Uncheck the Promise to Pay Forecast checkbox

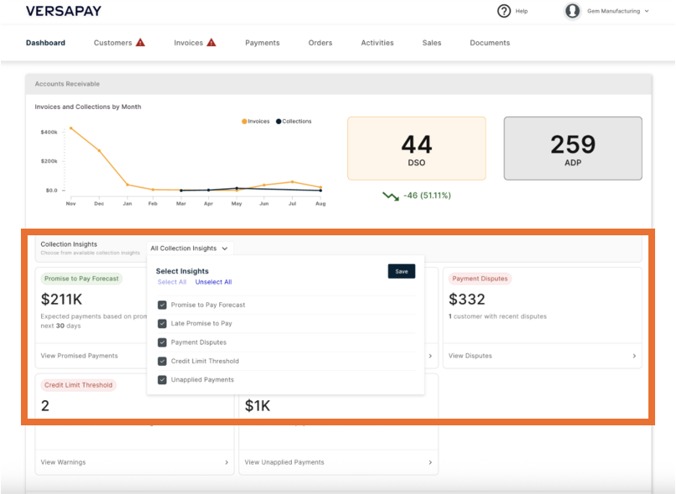162,305
